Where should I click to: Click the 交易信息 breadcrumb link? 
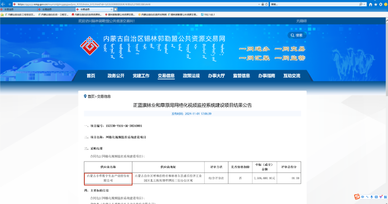point(104,96)
